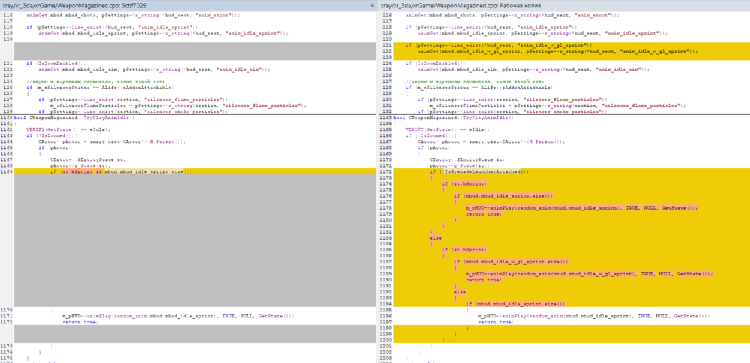This screenshot has width=750, height=363.
Task: Click the CEntity::SEntityState st line in right pane
Action: coord(465,159)
